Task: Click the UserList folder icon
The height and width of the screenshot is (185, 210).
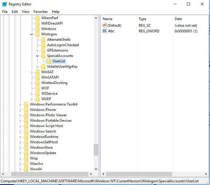Action: [x=49, y=61]
